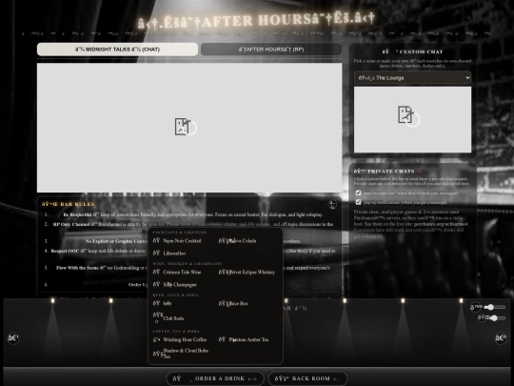514x386 pixels.
Task: Click the Custom Chat heading
Action: 413,51
